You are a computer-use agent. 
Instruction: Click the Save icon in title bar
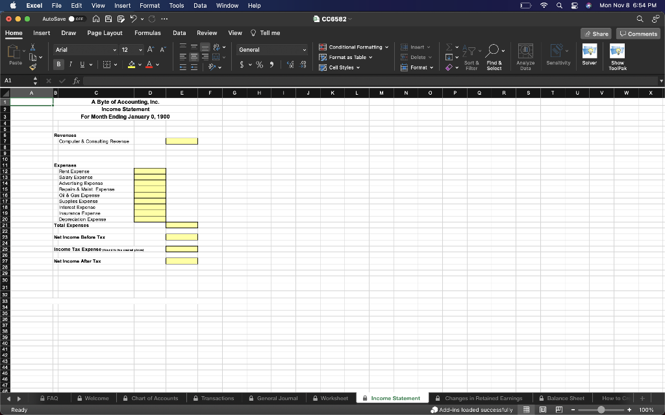108,19
